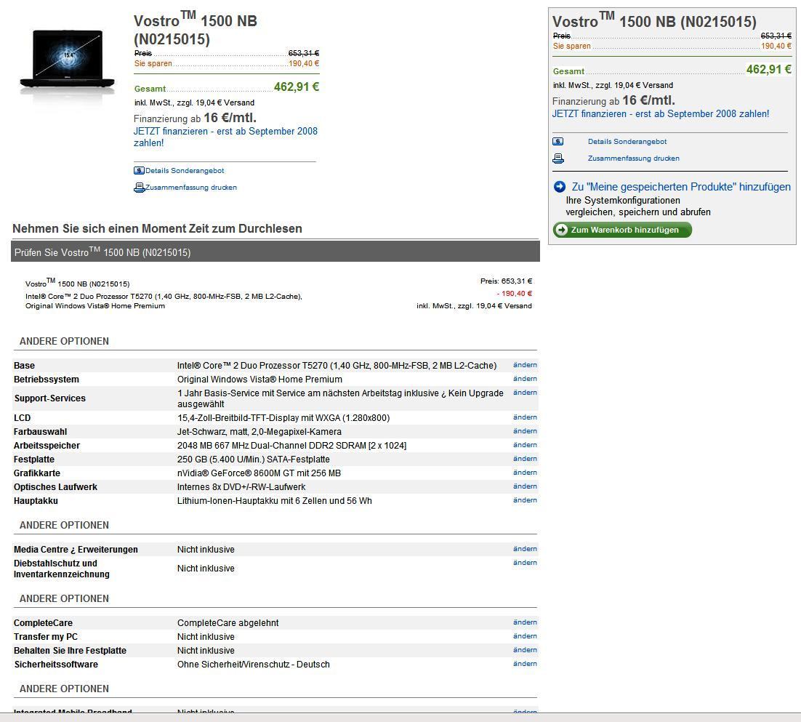
Task: Open left JETZT finanzieren link under product title
Action: 225,137
